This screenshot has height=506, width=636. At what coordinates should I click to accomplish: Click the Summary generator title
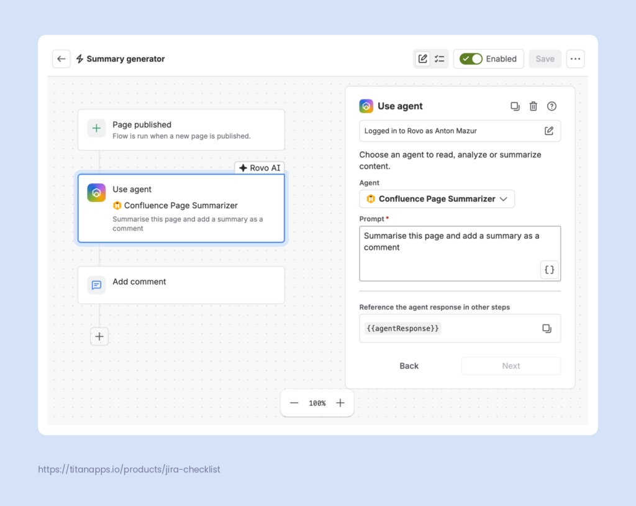coord(125,59)
